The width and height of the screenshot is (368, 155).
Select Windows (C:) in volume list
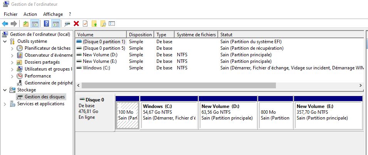[x=220, y=68]
